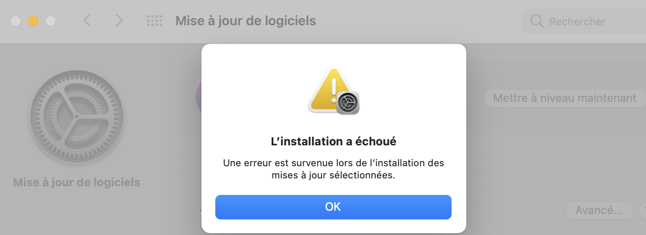Click the heading L'installation a échoué

tap(333, 141)
